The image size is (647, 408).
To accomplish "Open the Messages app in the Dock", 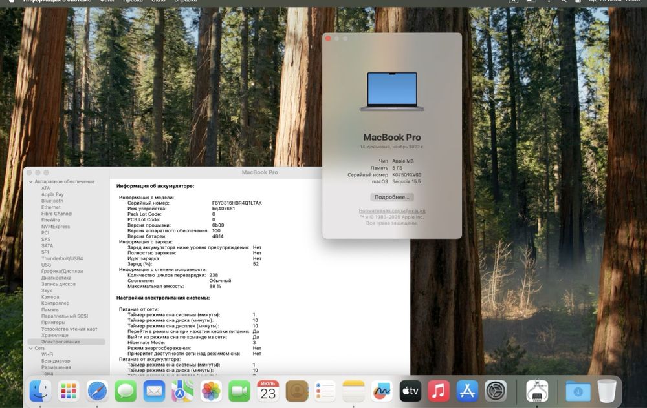I will (126, 391).
